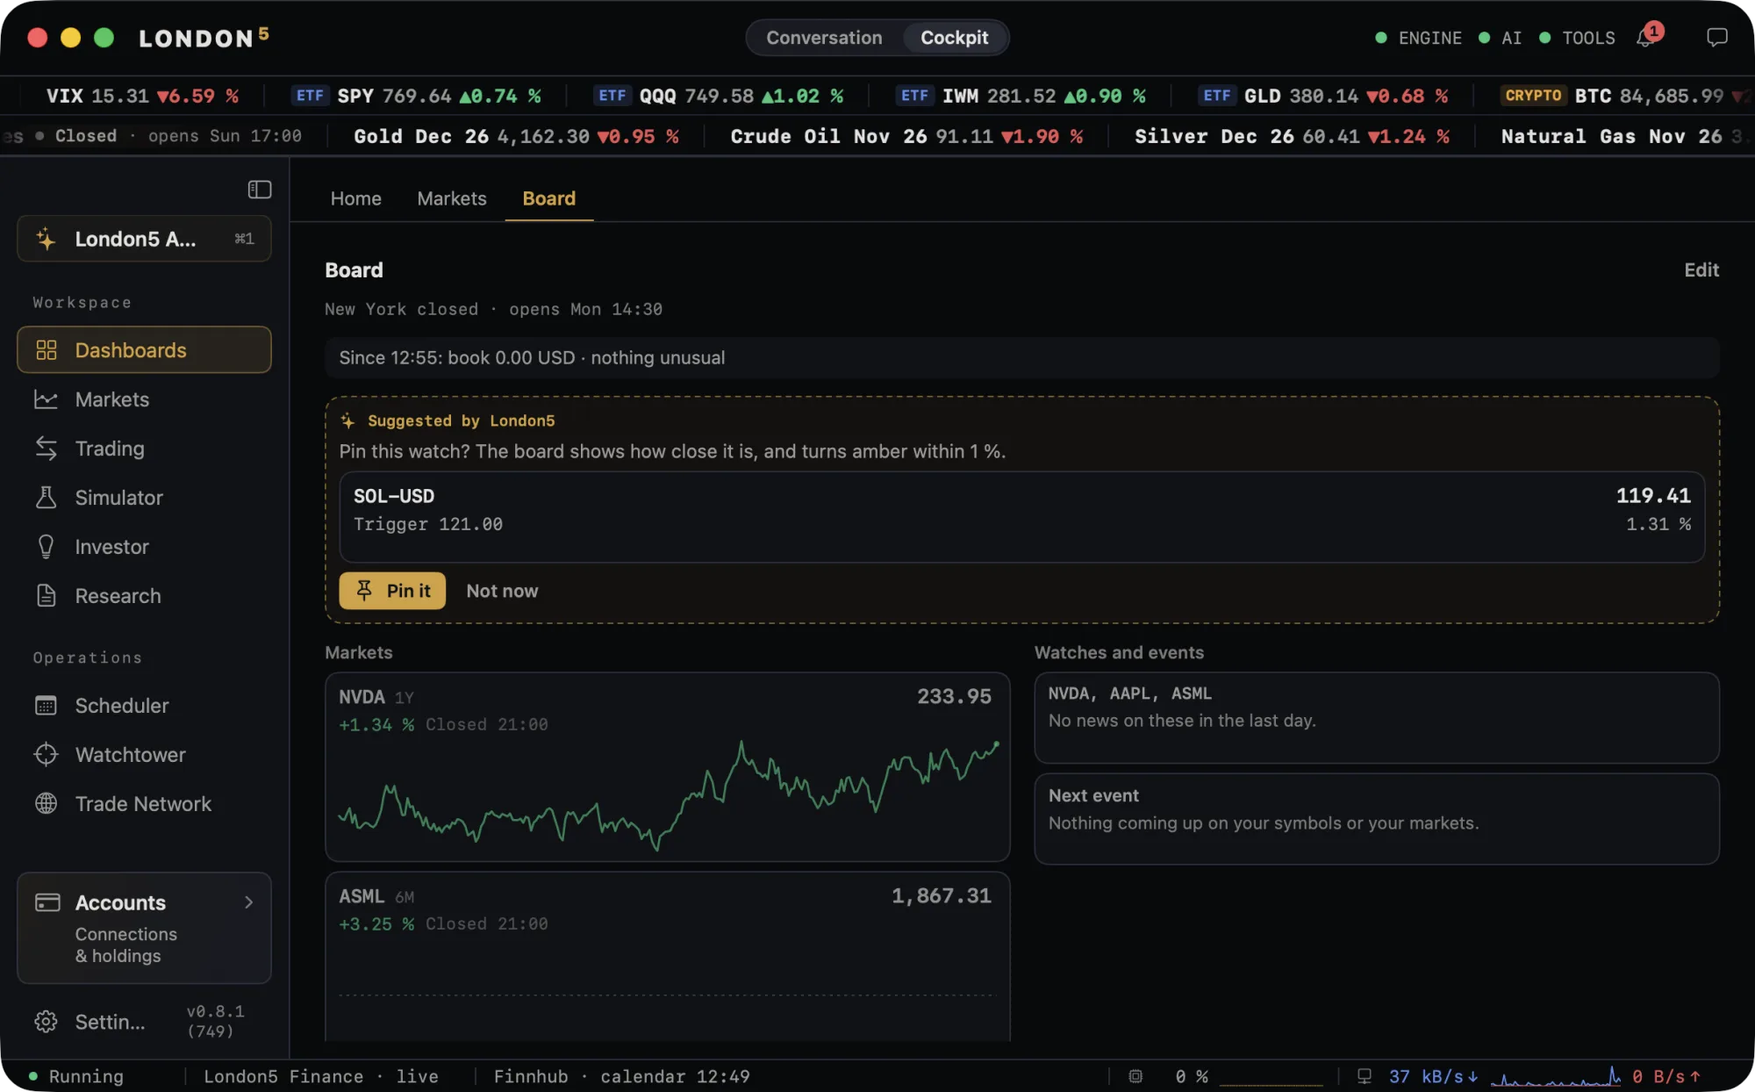The image size is (1755, 1092).
Task: Click the TOOLS status indicator
Action: pos(1577,38)
